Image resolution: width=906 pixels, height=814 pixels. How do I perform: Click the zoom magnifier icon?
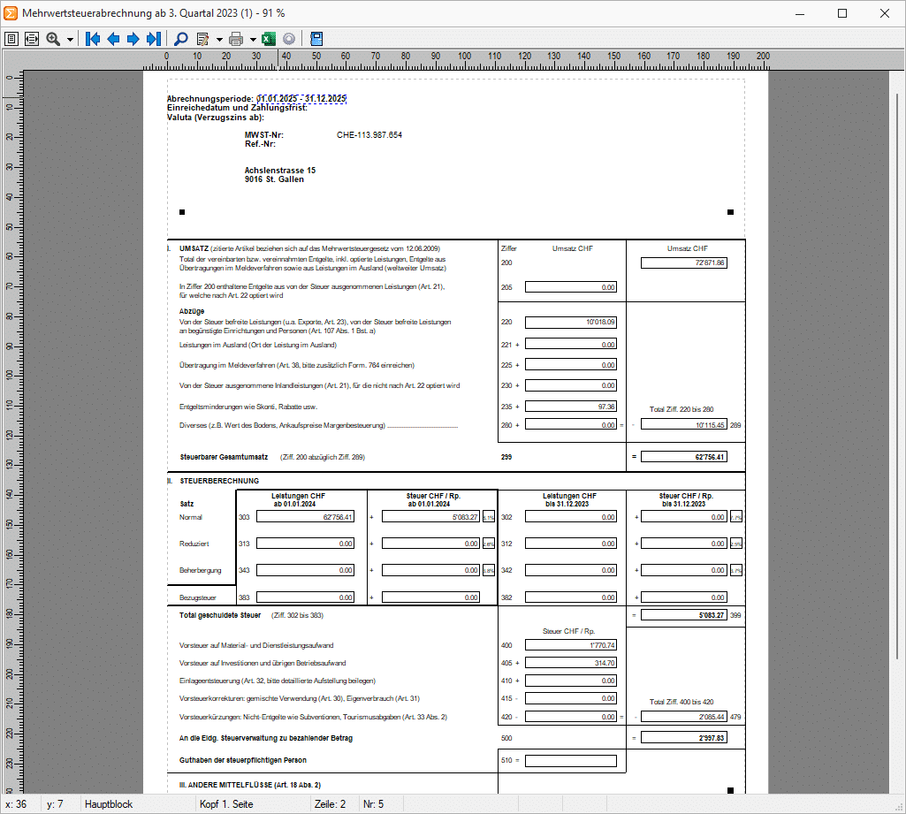click(x=53, y=39)
